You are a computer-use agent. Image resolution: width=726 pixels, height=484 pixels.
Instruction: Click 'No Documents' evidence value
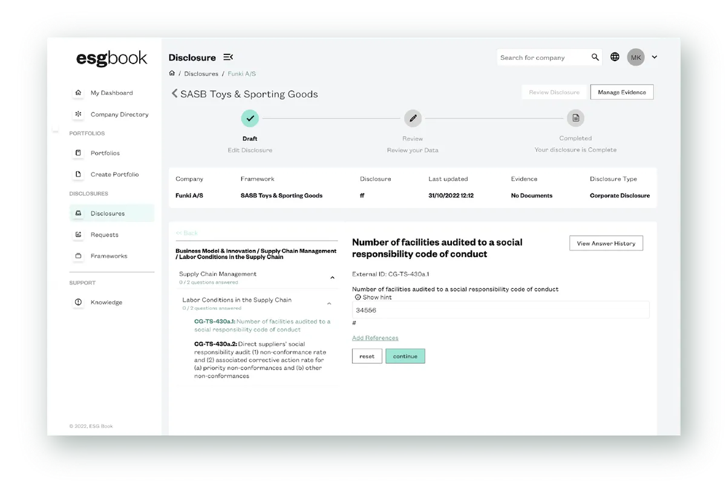pos(532,195)
